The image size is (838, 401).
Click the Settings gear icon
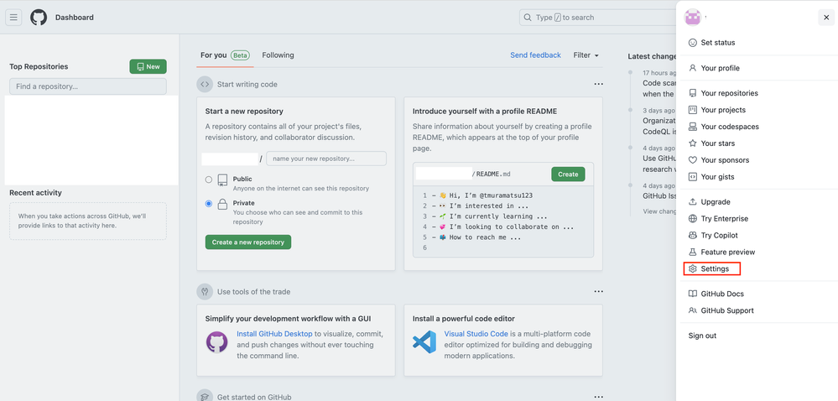pos(693,269)
